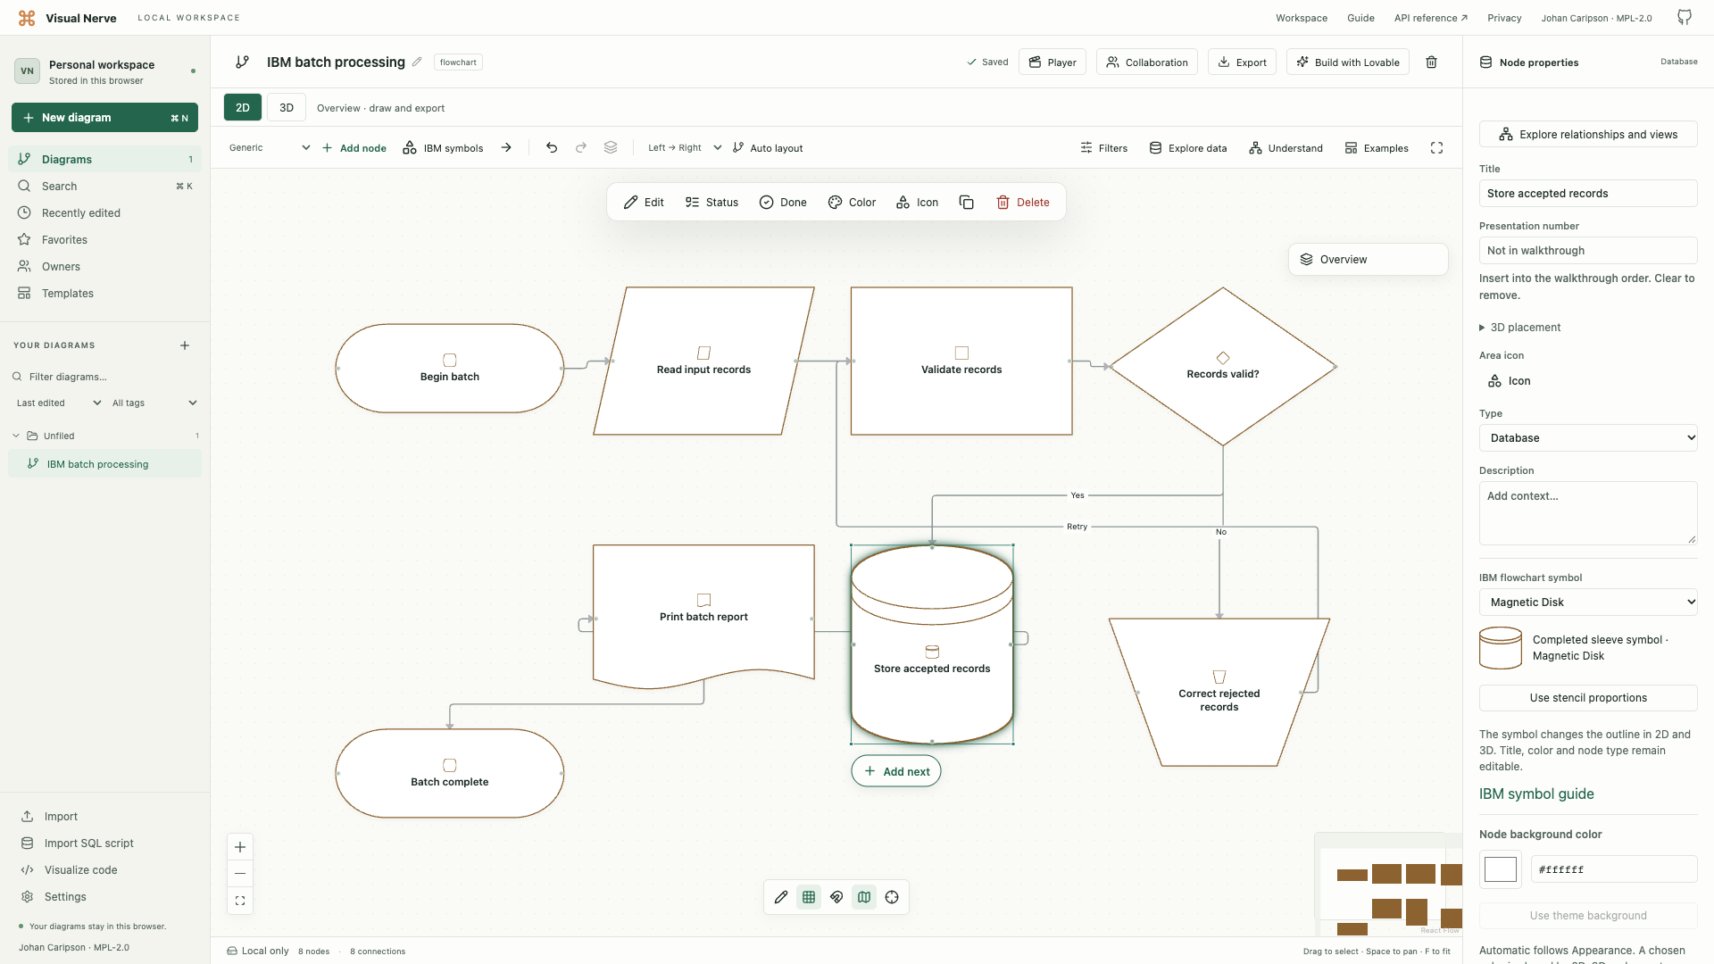Select the pencil draw tool in bottom toolbar
The image size is (1714, 964).
click(x=781, y=898)
